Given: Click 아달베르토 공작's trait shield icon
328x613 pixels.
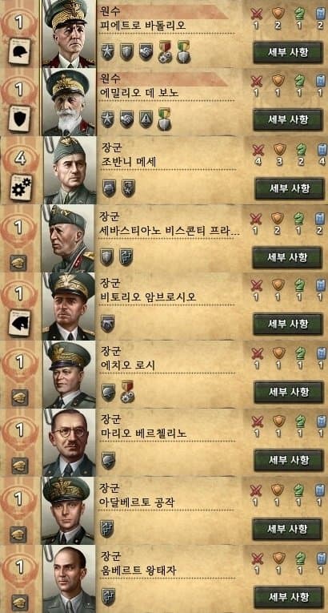Looking at the screenshot, I should [x=106, y=529].
